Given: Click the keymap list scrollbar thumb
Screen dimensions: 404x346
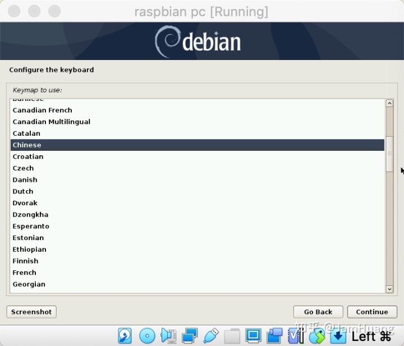Looking at the screenshot, I should [x=389, y=154].
